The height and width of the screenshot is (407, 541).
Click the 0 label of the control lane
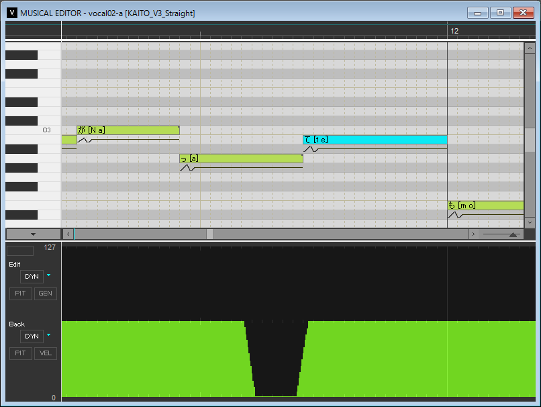(54, 398)
